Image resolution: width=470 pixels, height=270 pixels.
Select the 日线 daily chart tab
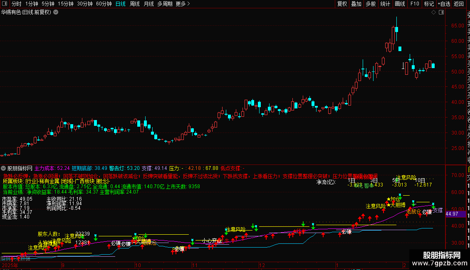point(121,4)
